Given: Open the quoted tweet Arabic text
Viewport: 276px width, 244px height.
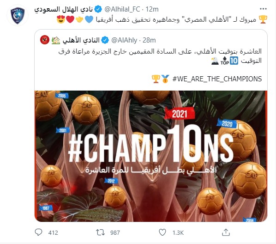Looking at the screenshot, I should click(160, 56).
